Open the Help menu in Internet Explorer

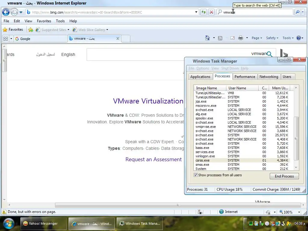point(73,21)
